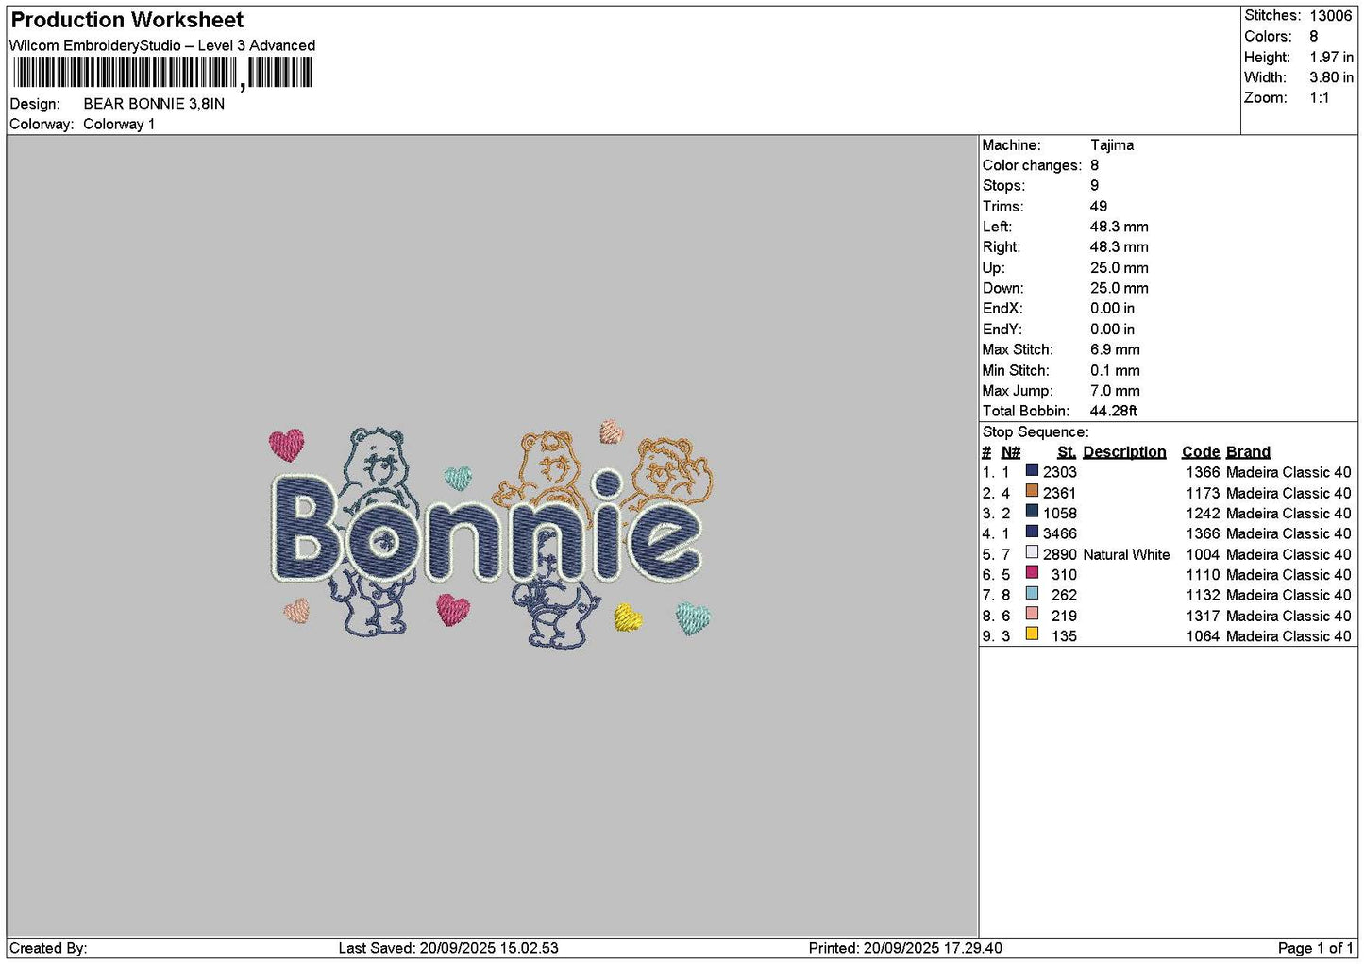Click the N# column header
This screenshot has height=964, width=1364.
pos(1011,452)
